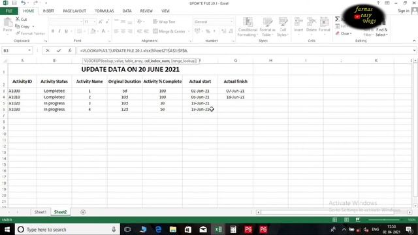This screenshot has height=235, width=418.
Task: Switch to Normal view in status bar
Action: pyautogui.click(x=334, y=220)
